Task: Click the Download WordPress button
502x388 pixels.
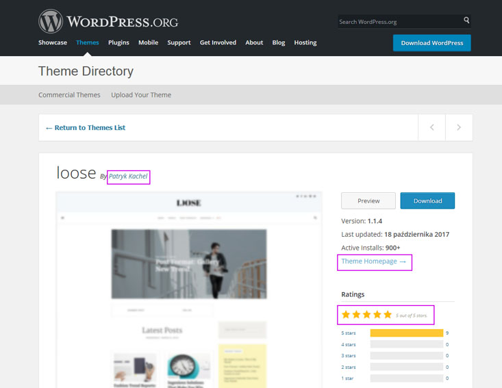Action: 432,43
